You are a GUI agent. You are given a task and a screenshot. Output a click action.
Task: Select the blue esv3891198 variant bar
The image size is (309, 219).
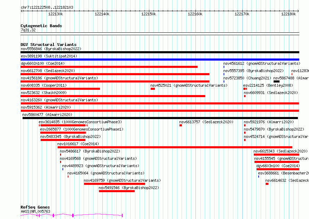click(160, 60)
